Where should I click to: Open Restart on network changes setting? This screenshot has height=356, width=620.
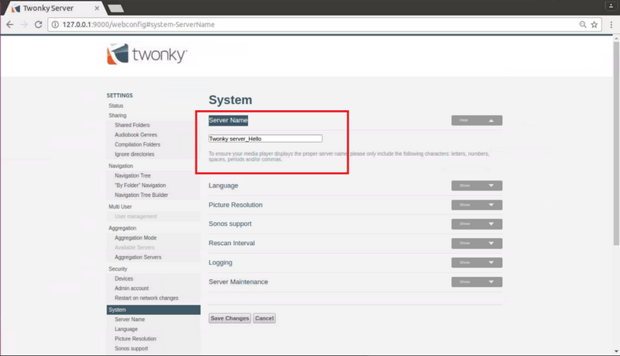(x=146, y=298)
